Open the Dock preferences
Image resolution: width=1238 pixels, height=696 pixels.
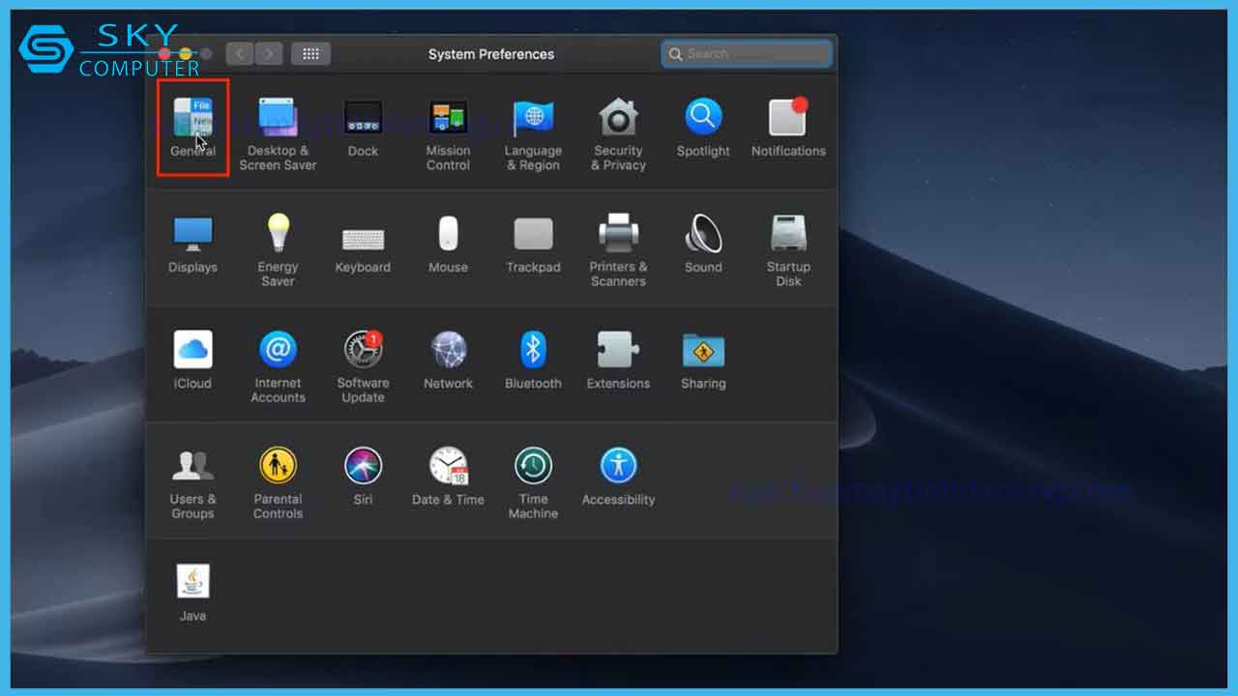tap(363, 127)
